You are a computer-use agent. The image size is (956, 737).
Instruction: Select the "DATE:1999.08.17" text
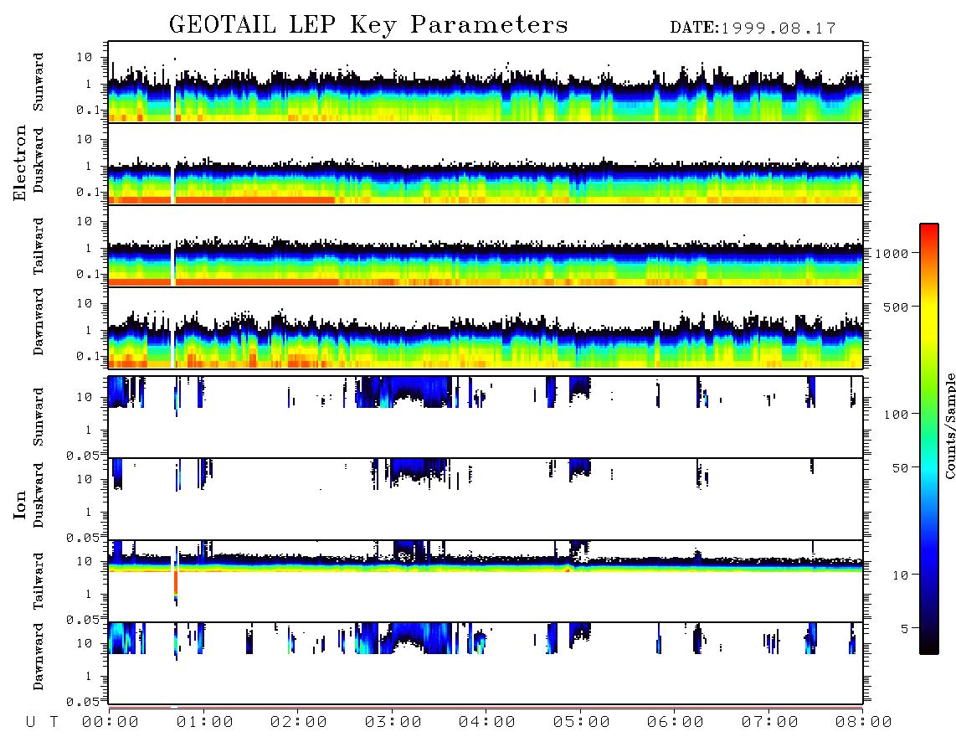coord(753,28)
